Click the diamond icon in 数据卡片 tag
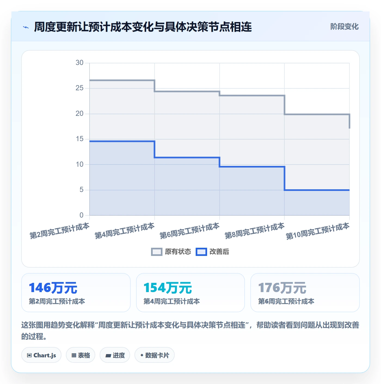 pyautogui.click(x=142, y=355)
